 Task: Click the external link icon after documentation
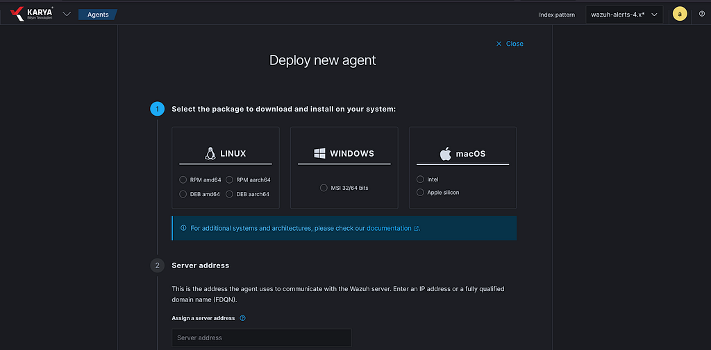coord(417,229)
